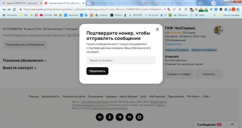Screen dimensions: 242x128
Task: Open a new tab
Action: pos(89,3)
